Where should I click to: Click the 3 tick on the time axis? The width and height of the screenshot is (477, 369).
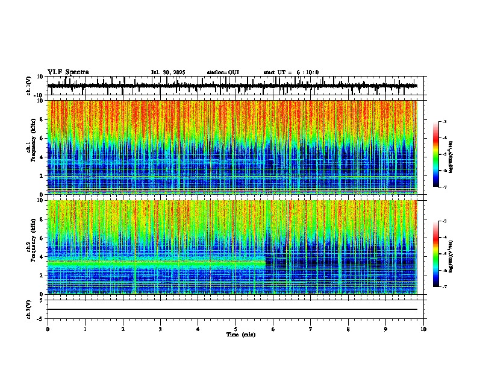[160, 329]
